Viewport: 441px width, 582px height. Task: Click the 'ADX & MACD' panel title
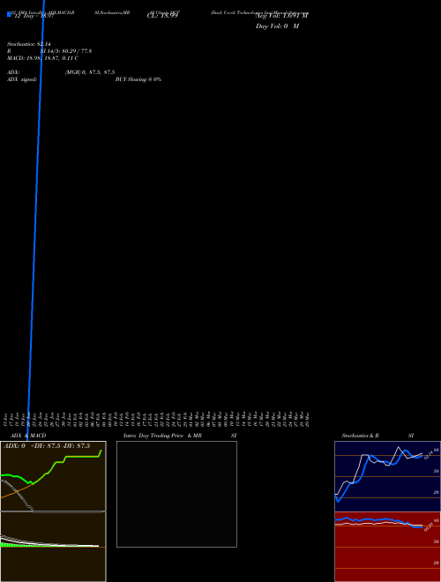[28, 436]
